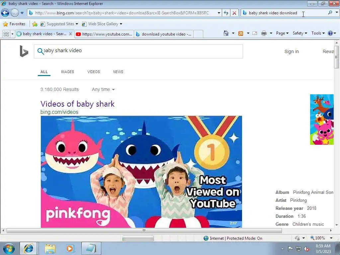This screenshot has width=340, height=255.
Task: Open Windows Explorer folder taskbar icon
Action: pyautogui.click(x=50, y=249)
